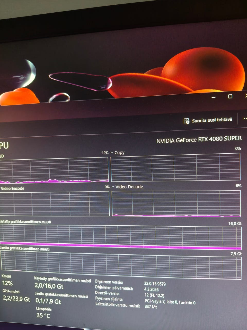
Task: Click the 3D engine usage graph
Action: point(54,170)
